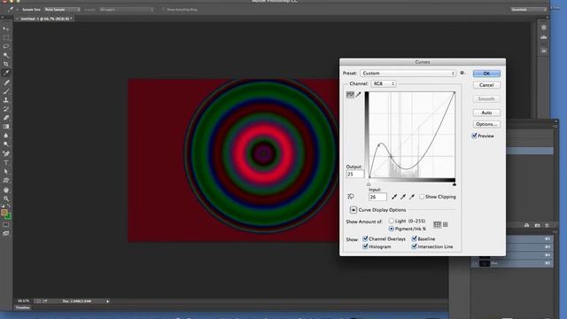
Task: Open the Preset dropdown showing Custom
Action: [408, 73]
